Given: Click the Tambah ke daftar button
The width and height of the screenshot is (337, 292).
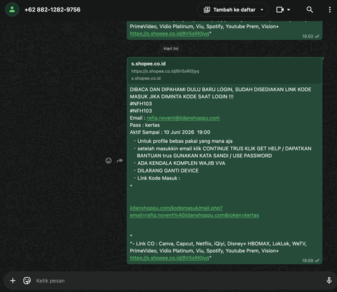Looking at the screenshot, I should [233, 9].
